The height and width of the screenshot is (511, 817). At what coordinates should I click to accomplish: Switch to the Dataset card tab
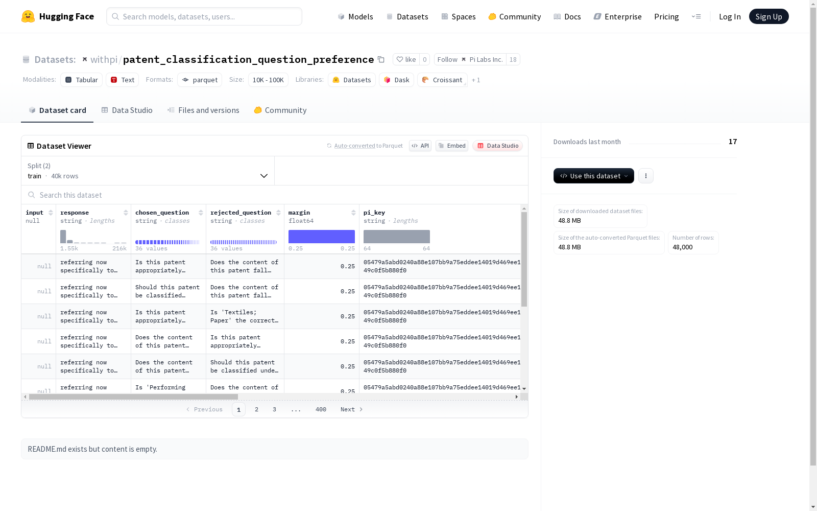[57, 110]
